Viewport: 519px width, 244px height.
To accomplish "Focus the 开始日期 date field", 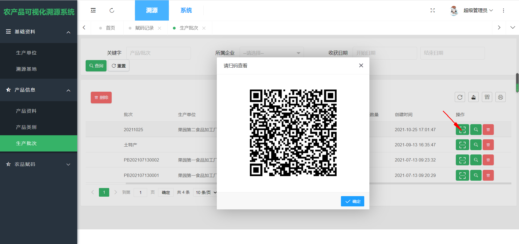I will 385,53.
